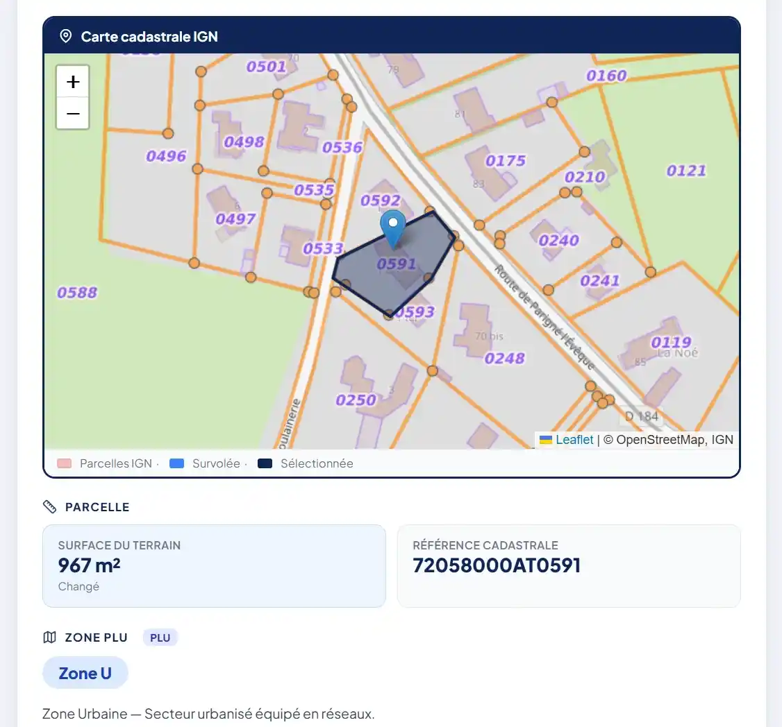The width and height of the screenshot is (782, 727).
Task: Select parcel 0210 label
Action: tap(585, 177)
